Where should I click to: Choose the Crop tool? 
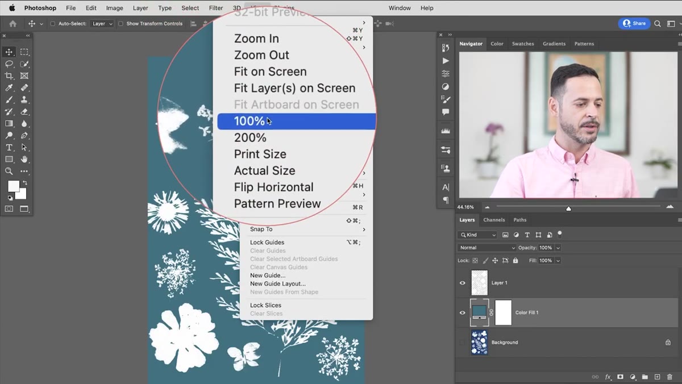9,76
